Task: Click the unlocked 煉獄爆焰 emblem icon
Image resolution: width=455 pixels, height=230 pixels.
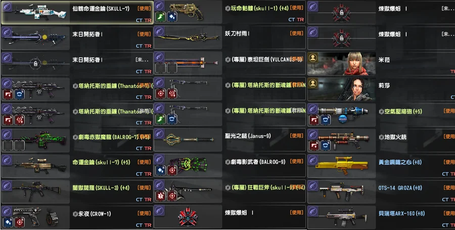Action: (x=189, y=217)
